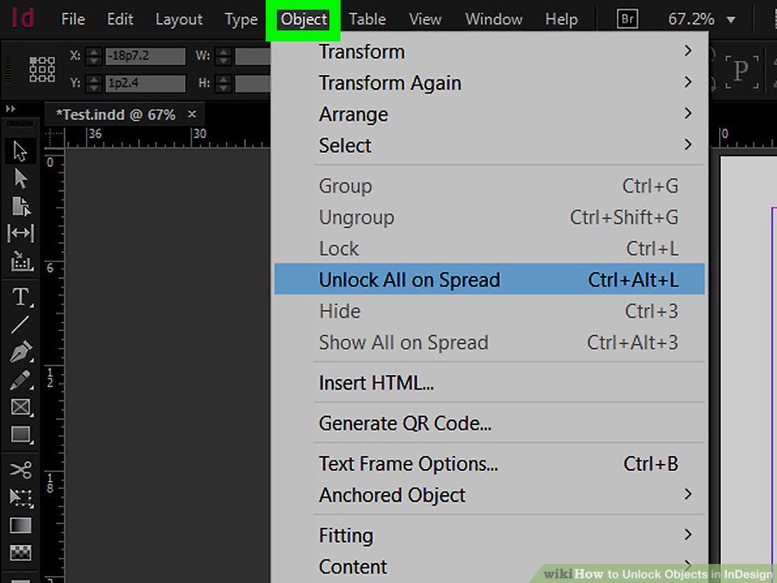Select the Scissors tool

21,470
